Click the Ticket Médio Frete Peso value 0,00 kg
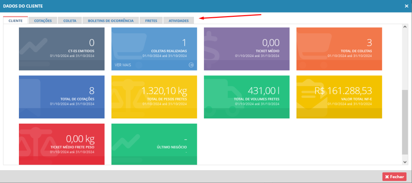 tap(80, 139)
